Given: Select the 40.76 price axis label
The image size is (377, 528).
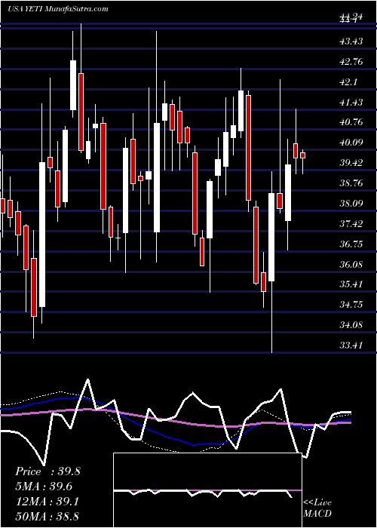Looking at the screenshot, I should (x=351, y=122).
